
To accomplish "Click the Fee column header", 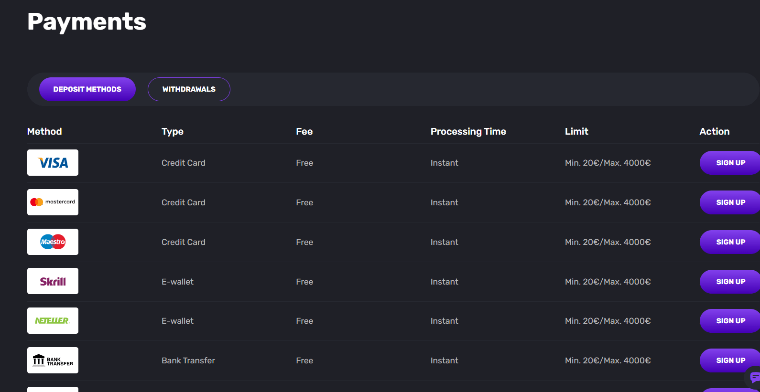I will (304, 131).
